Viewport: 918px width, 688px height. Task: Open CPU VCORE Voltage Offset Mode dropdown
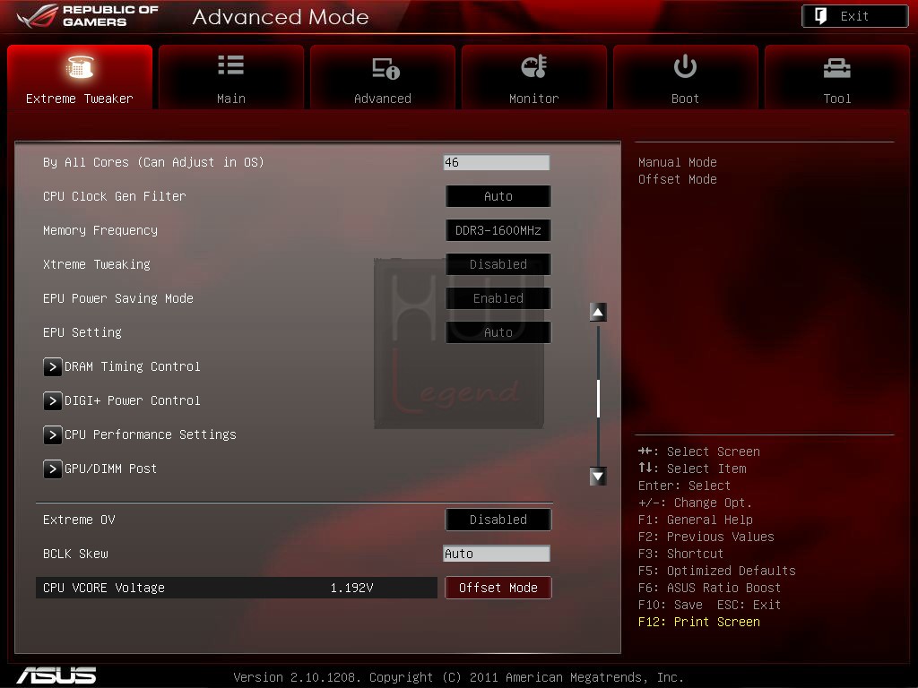(498, 588)
